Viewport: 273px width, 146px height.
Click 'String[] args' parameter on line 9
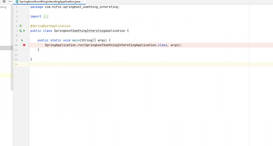click(x=93, y=40)
